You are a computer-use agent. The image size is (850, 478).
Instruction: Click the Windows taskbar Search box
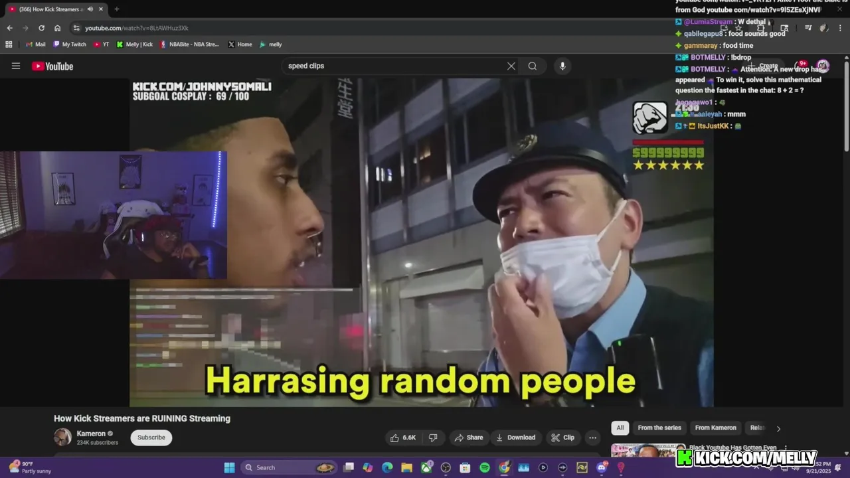click(290, 467)
